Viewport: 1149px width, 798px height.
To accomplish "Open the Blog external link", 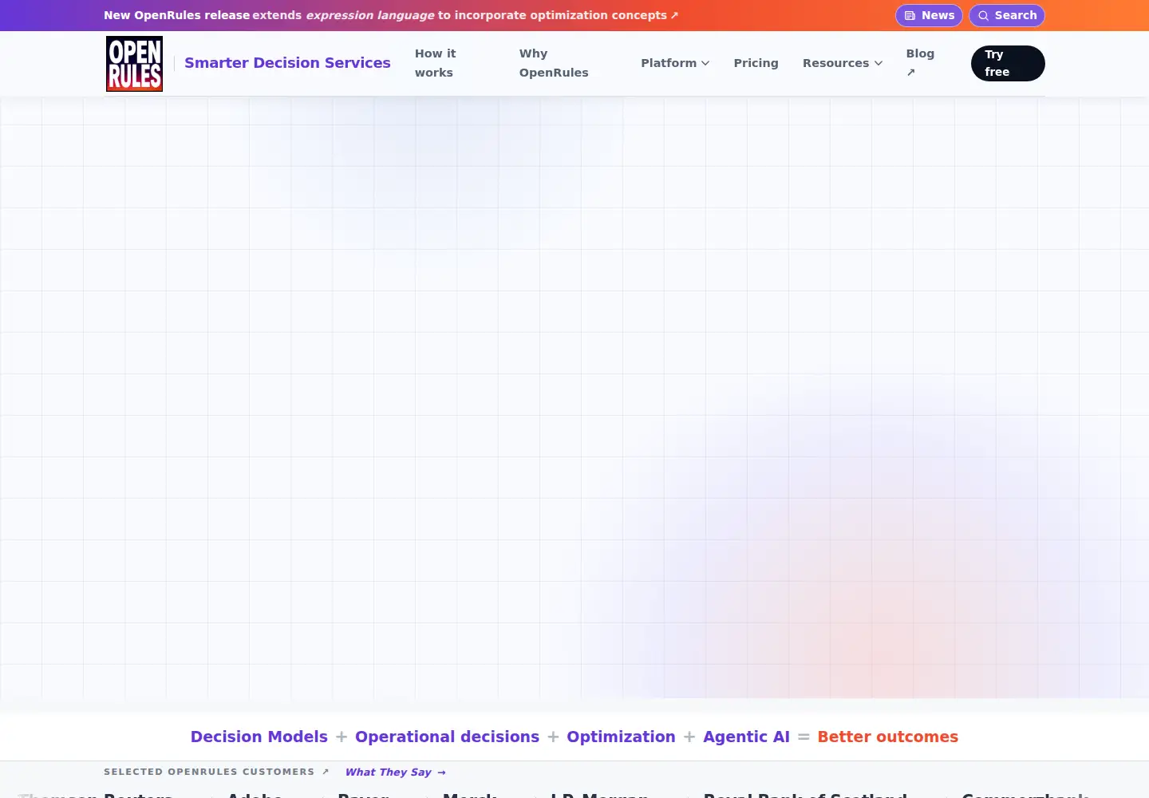I will 920,63.
